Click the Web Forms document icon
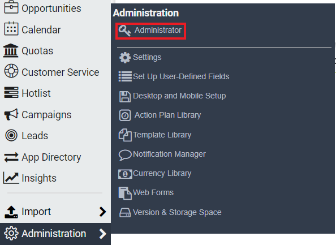This screenshot has width=336, height=245. point(125,193)
